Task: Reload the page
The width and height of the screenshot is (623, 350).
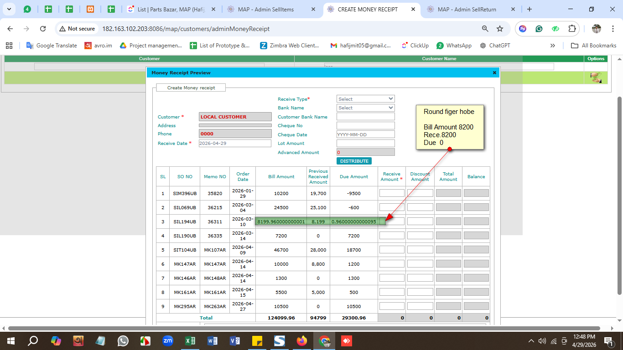Action: (43, 29)
